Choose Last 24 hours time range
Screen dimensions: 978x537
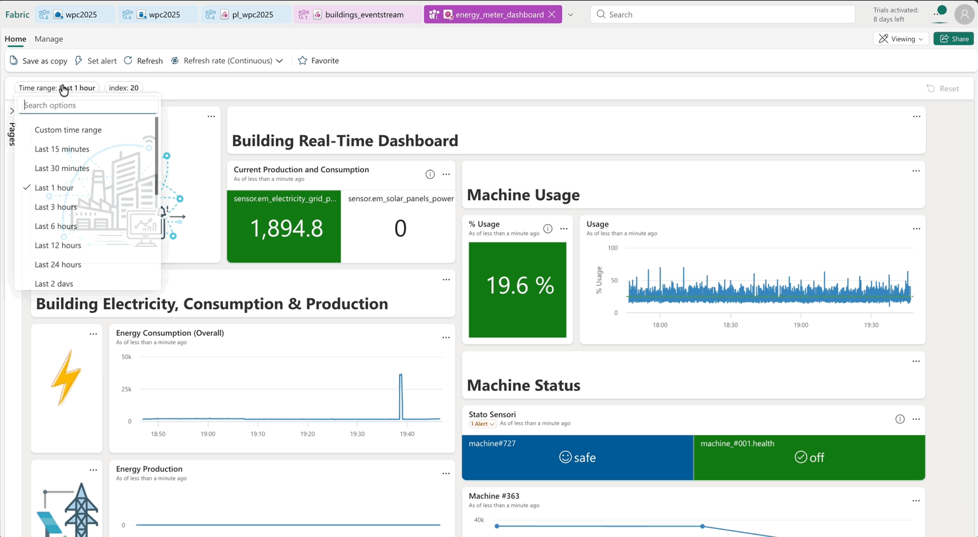tap(58, 265)
